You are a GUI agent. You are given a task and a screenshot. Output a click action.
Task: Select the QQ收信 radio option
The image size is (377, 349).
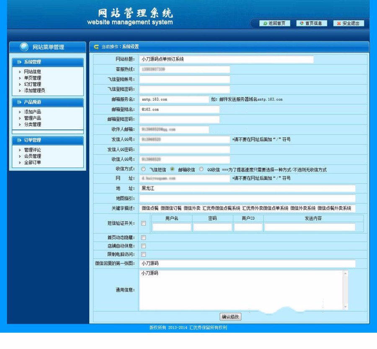pos(201,169)
